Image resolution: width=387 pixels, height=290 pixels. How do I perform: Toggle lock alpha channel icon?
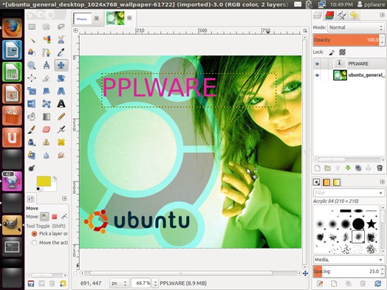[342, 52]
